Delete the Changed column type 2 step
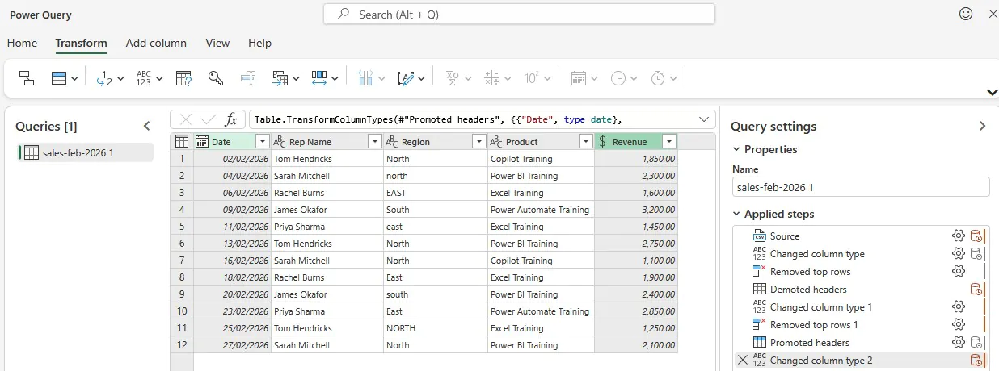Screen dimensions: 999x371 pyautogui.click(x=743, y=360)
